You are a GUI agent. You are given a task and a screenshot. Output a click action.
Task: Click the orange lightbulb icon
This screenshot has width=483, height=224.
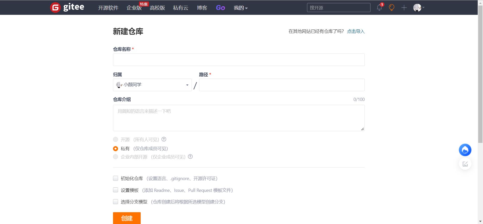pyautogui.click(x=391, y=8)
